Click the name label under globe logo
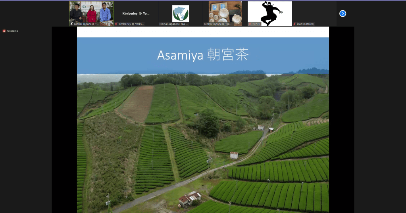Screen dimensions: 406x213 [174, 24]
